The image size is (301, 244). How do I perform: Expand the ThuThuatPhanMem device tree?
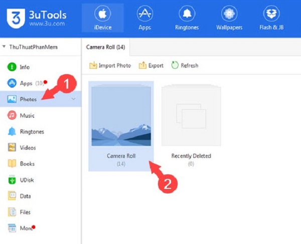5,47
